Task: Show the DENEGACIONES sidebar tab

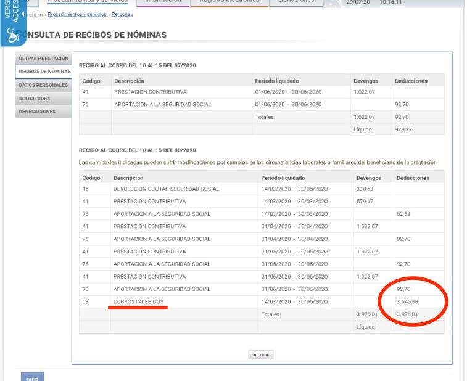Action: tap(43, 112)
